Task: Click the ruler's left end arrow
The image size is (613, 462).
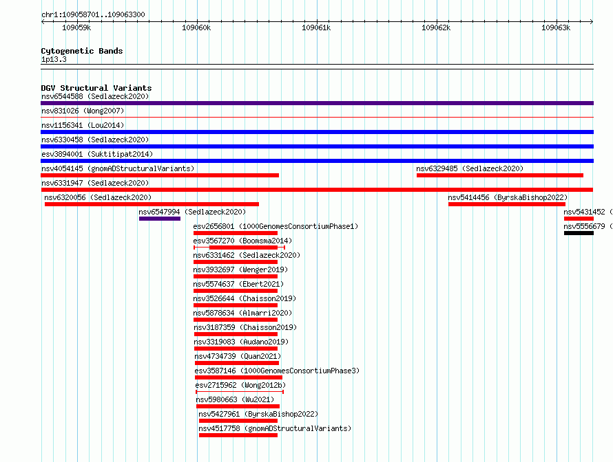Action: coord(43,22)
